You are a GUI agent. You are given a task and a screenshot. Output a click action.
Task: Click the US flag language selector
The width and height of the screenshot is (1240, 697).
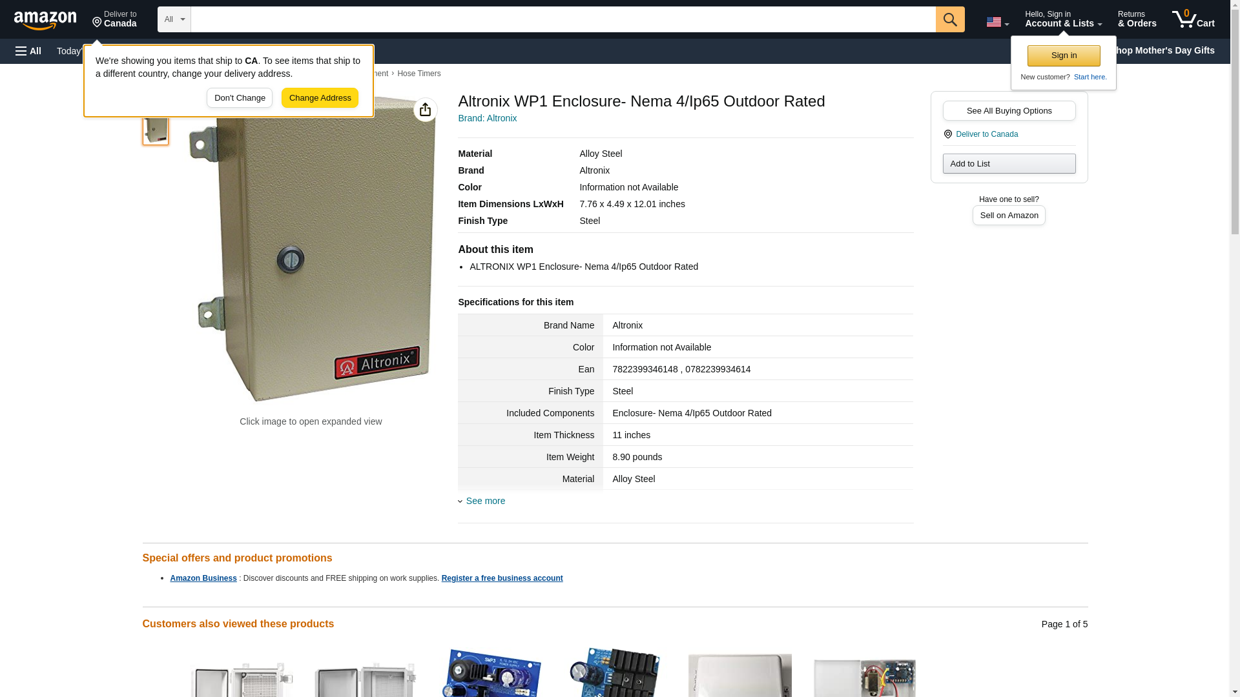click(997, 22)
